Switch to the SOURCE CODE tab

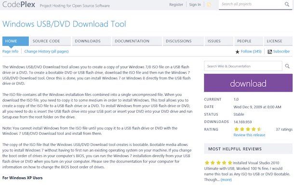tap(50, 41)
